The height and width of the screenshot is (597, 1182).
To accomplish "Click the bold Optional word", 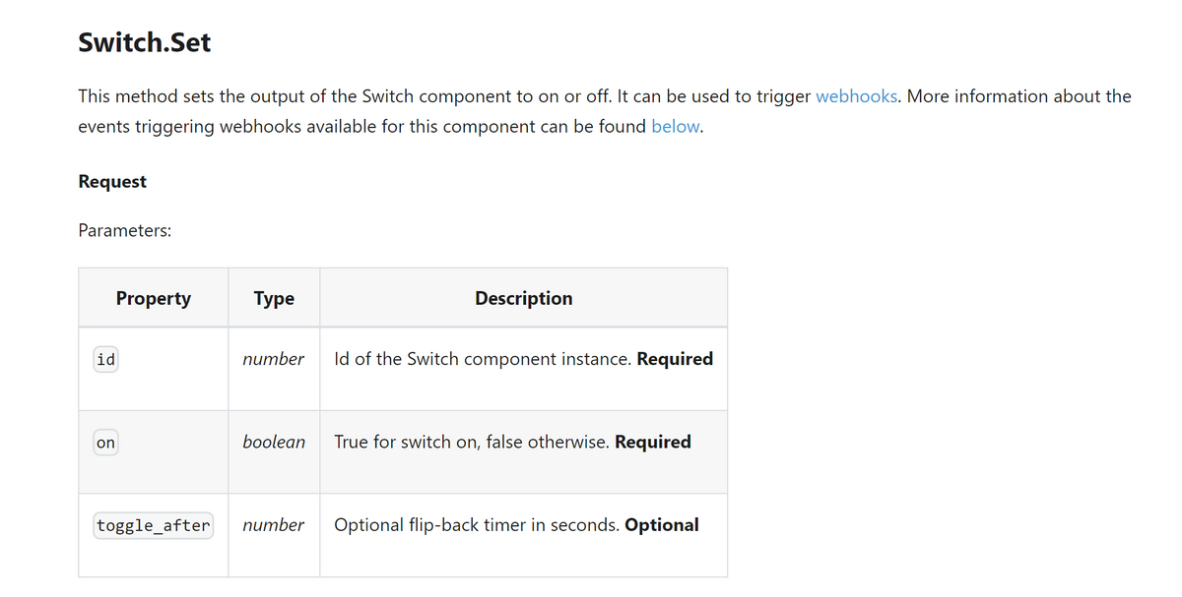I will pyautogui.click(x=662, y=524).
